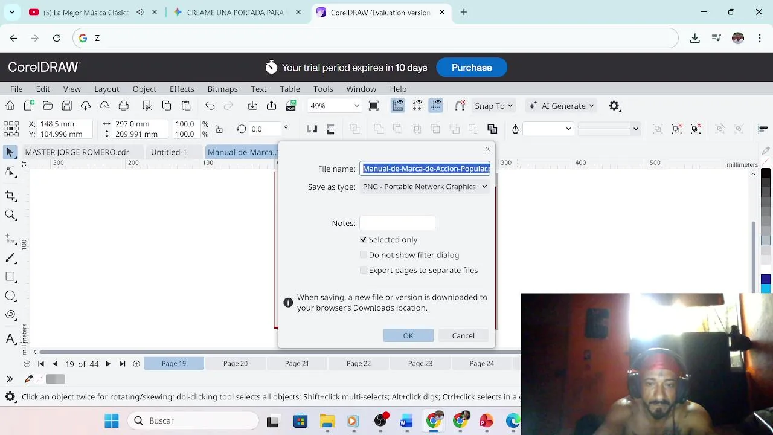
Task: Click the eyedropper icon near color palette
Action: pyautogui.click(x=28, y=379)
